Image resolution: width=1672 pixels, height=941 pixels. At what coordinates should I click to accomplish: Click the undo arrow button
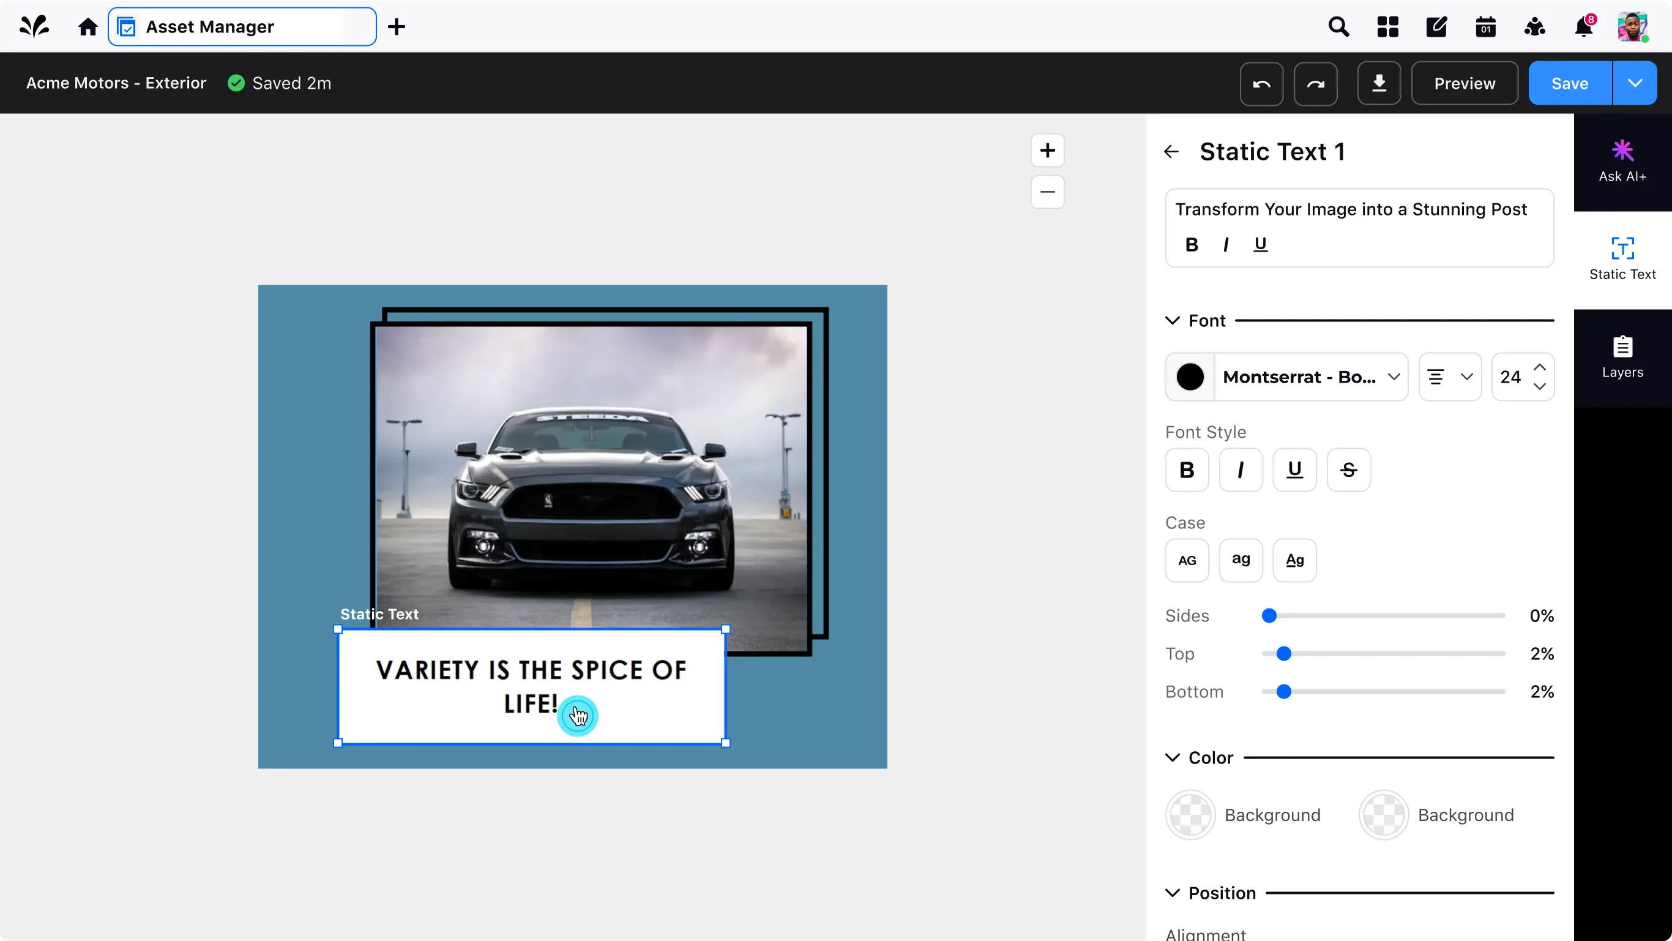point(1261,84)
